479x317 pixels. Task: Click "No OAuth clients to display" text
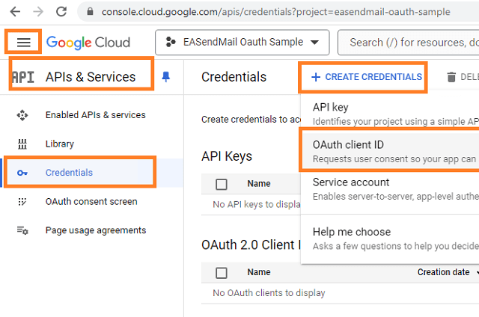point(269,293)
